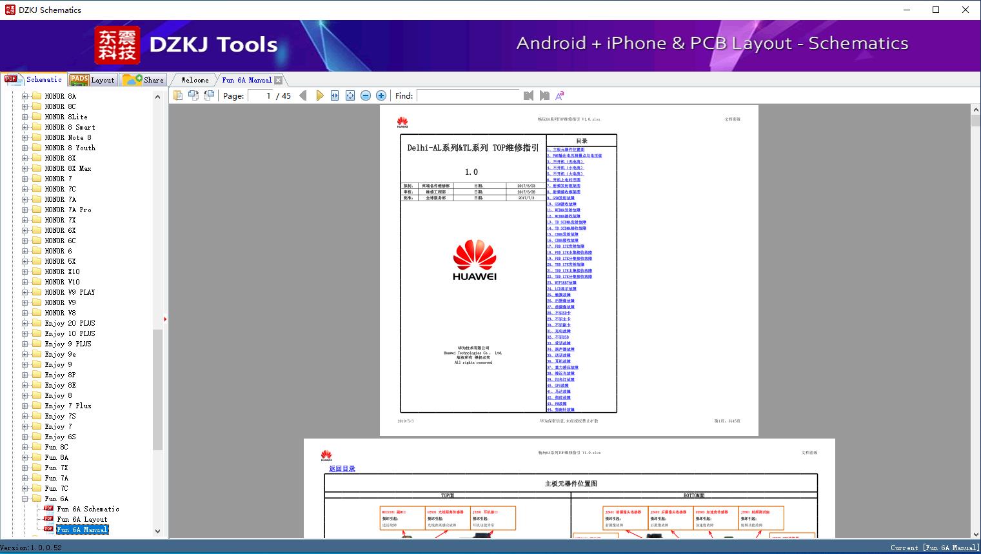The image size is (981, 554).
Task: Click the page number input field
Action: 260,95
